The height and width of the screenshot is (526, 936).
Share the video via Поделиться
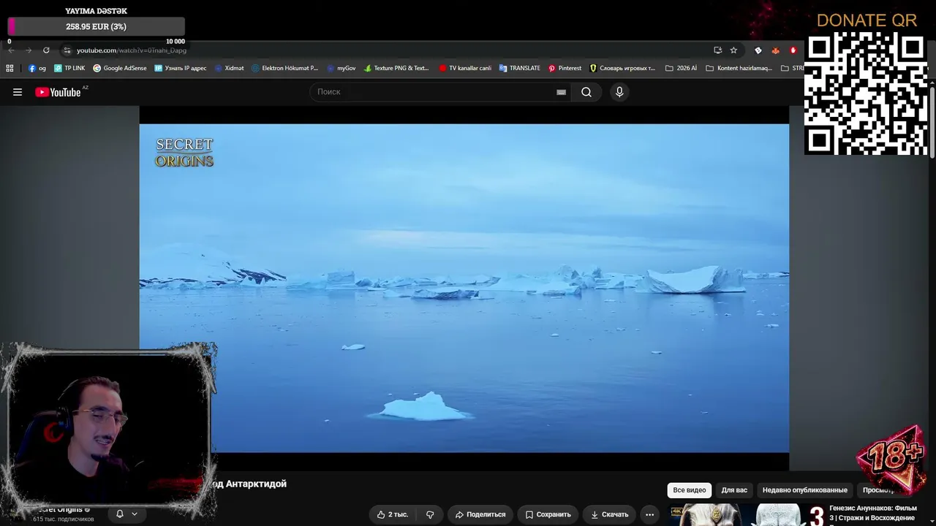coord(480,514)
